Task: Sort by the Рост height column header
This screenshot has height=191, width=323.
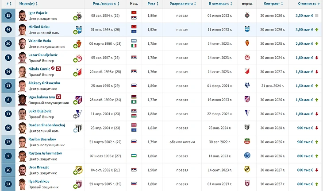Action: coord(152,4)
